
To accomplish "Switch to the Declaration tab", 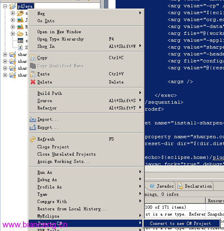I will pos(195,186).
